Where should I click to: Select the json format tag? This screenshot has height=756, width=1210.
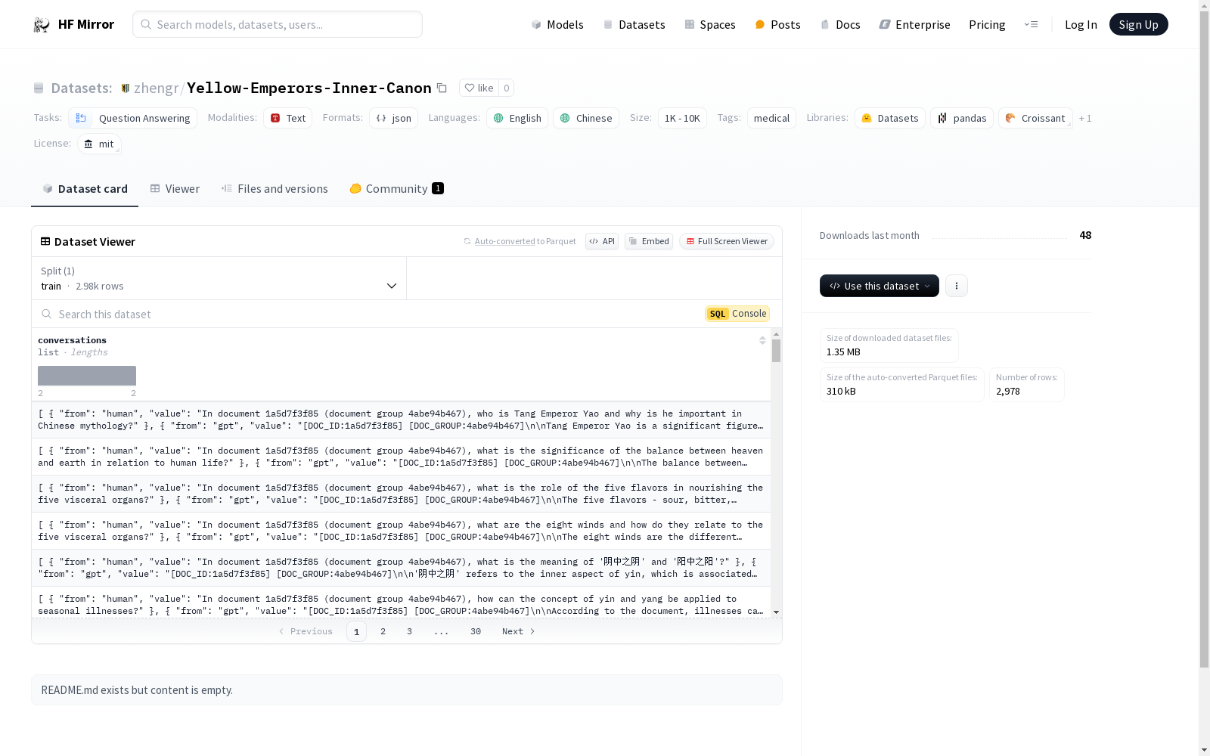tap(393, 118)
